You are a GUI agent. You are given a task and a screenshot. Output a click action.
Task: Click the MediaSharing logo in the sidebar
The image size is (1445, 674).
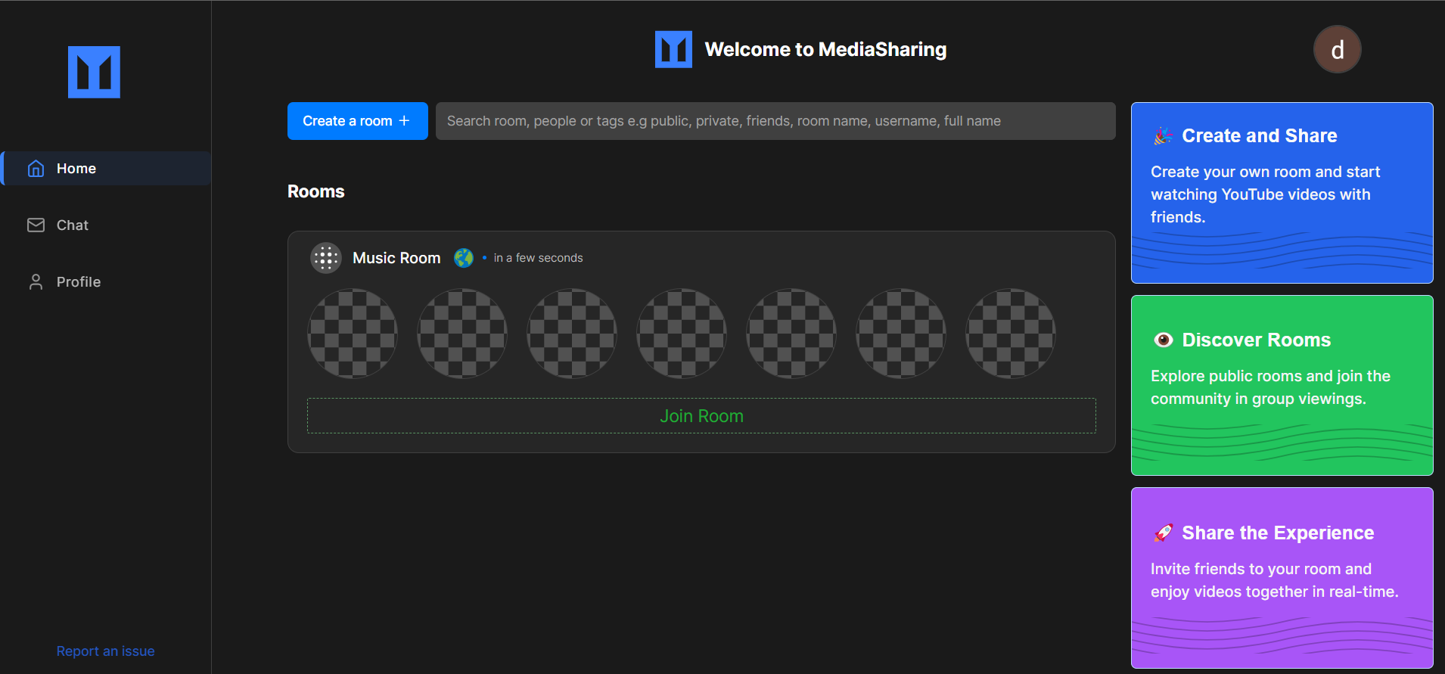coord(94,72)
